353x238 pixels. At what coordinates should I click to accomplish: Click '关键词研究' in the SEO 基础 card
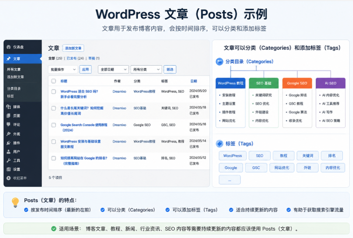pos(264,95)
